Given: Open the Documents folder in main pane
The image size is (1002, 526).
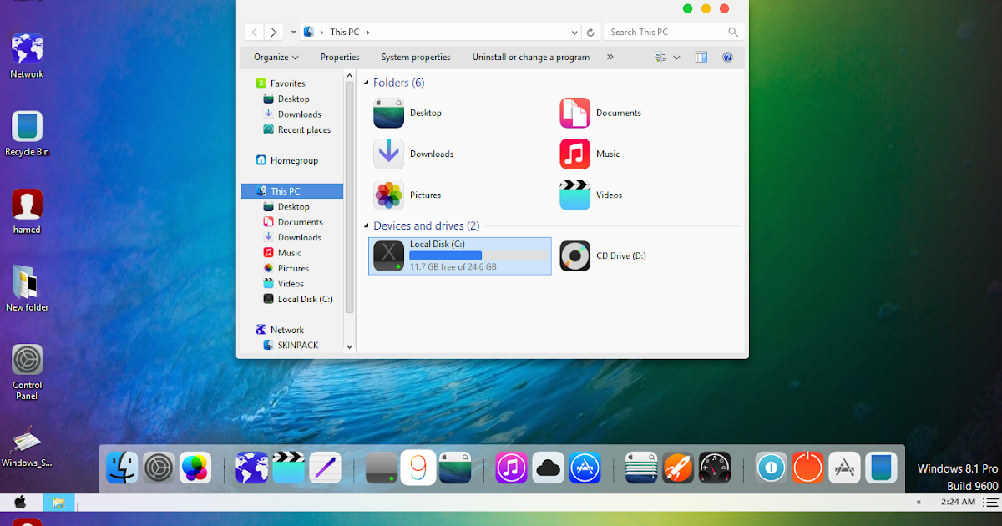Looking at the screenshot, I should tap(600, 113).
